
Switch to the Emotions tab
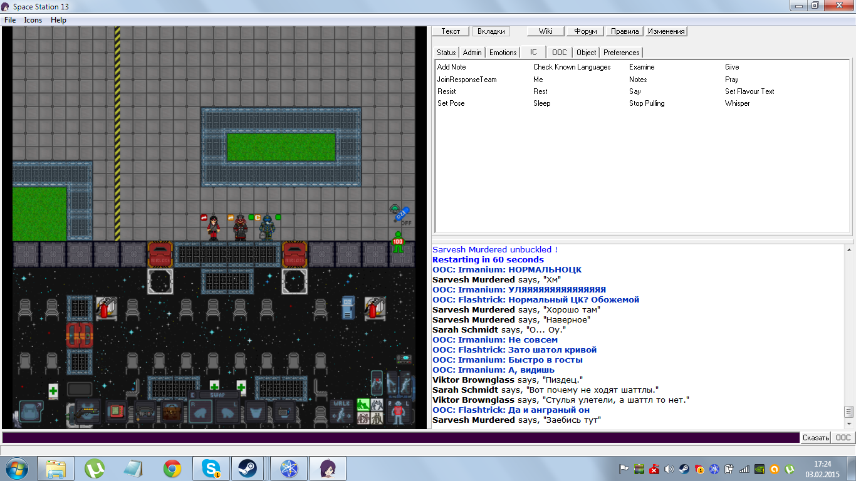pyautogui.click(x=503, y=53)
